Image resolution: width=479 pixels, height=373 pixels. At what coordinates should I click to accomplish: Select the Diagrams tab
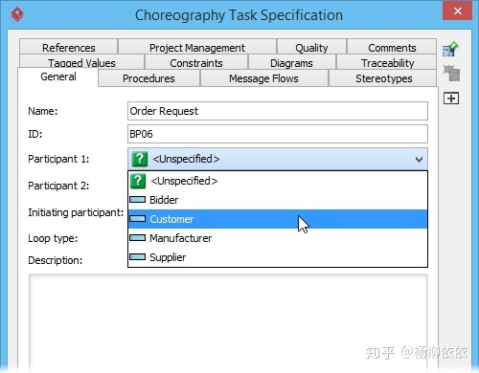(x=291, y=62)
